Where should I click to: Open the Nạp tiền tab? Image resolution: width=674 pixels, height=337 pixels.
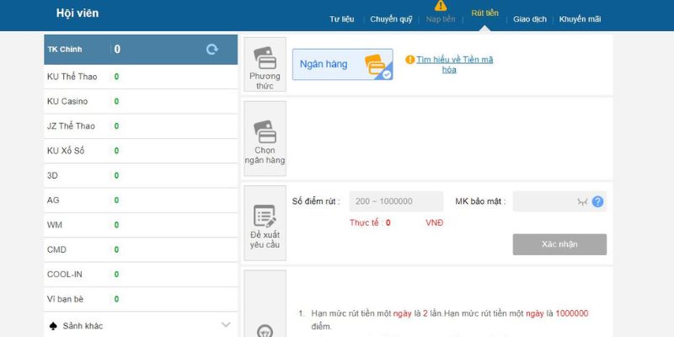(x=441, y=19)
